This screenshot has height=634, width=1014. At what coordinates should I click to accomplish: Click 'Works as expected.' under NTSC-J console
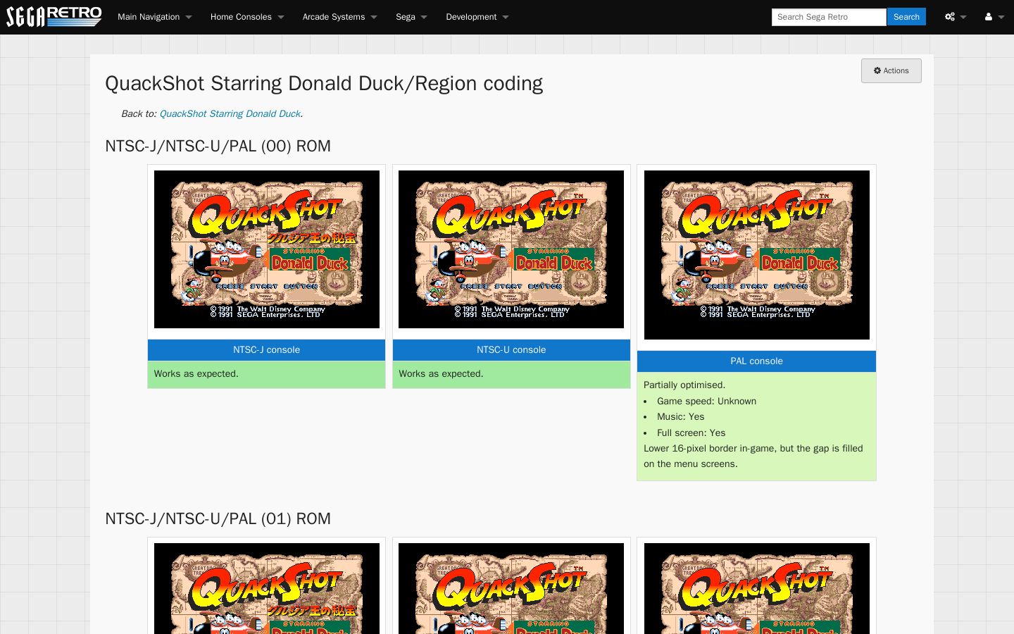196,374
